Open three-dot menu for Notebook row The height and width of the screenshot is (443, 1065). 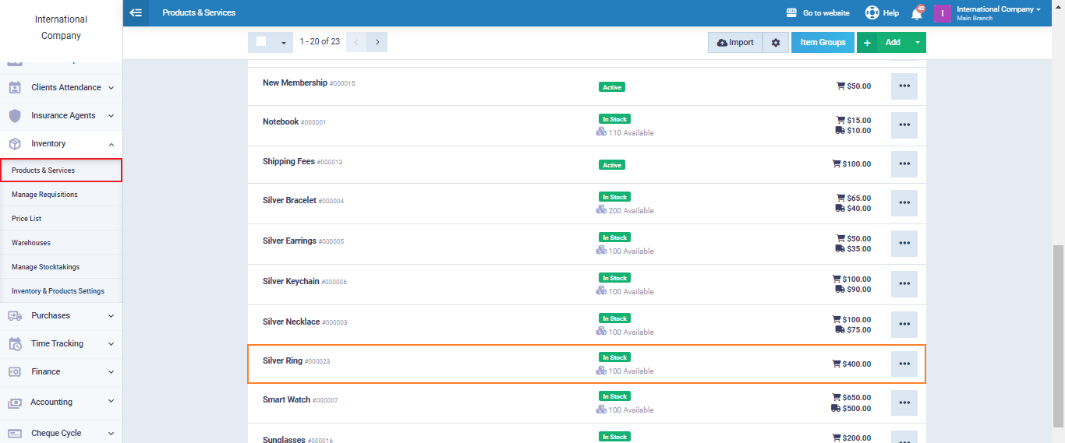(x=904, y=125)
